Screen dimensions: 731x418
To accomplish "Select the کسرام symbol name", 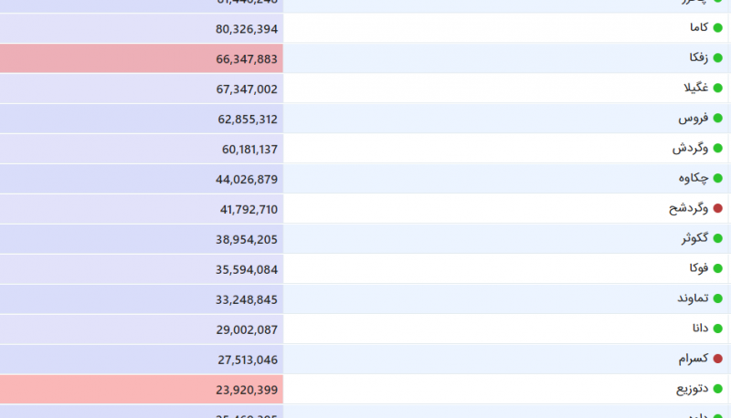I will pos(694,359).
